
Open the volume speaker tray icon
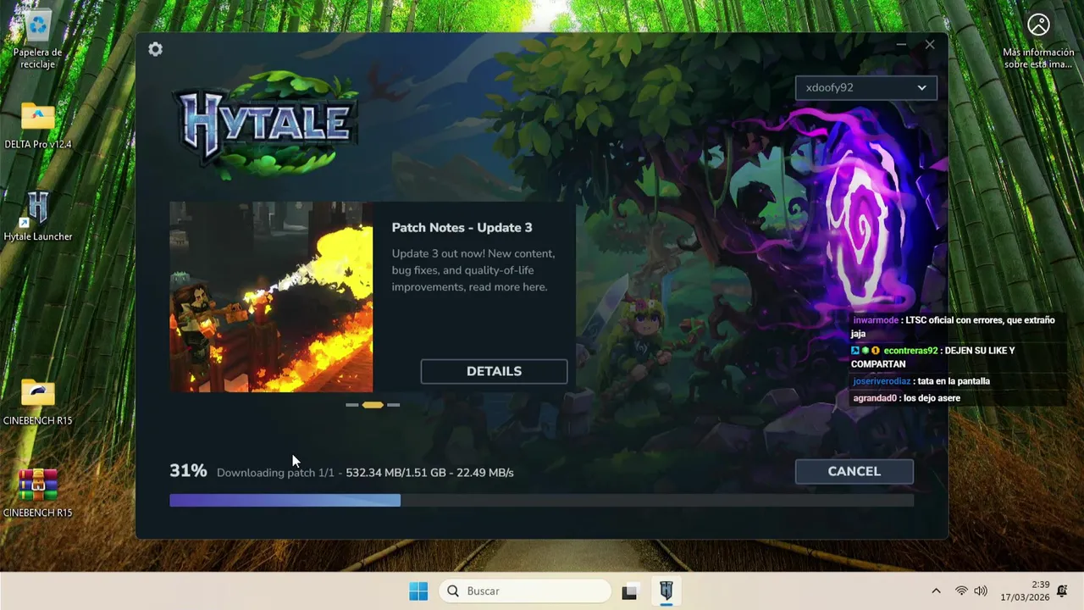[x=981, y=591]
